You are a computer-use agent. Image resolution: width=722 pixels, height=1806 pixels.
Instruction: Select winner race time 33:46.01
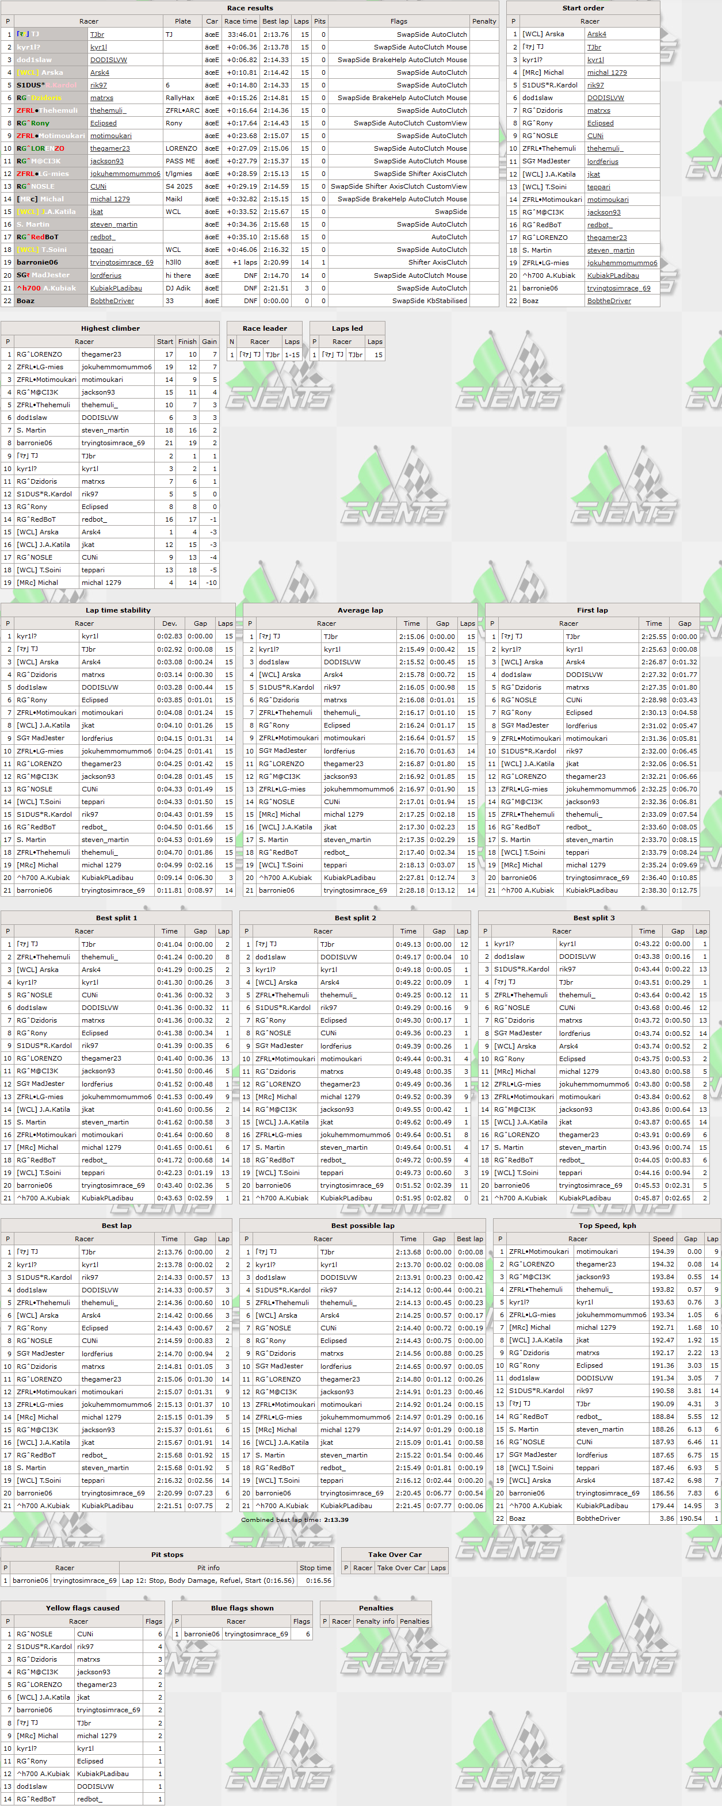242,35
